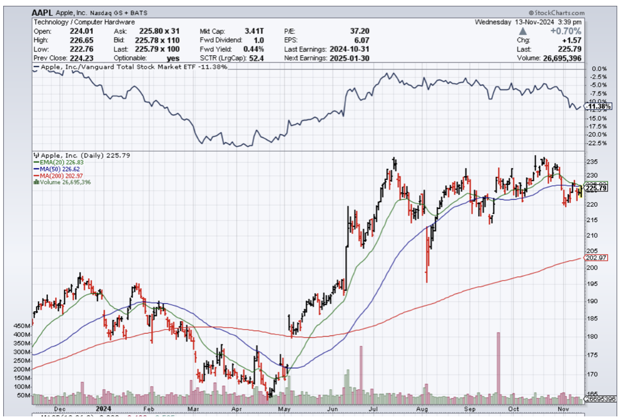
Task: Click the AAPL ticker symbol heading
Action: click(44, 12)
